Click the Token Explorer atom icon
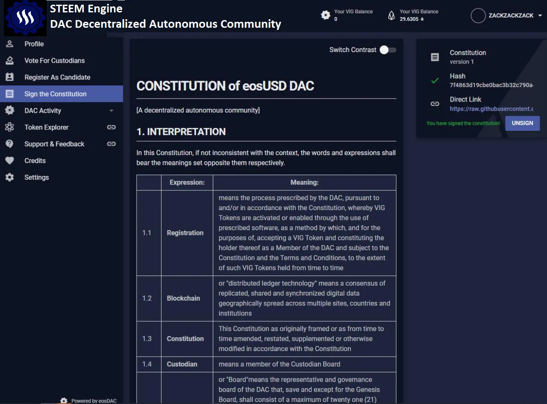The width and height of the screenshot is (547, 404). tap(9, 127)
